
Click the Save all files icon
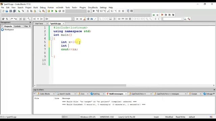[x=14, y=11]
